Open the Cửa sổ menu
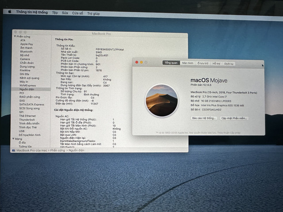283x212 pixels. (x=78, y=13)
